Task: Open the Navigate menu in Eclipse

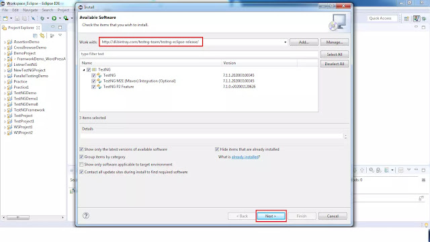Action: click(30, 10)
